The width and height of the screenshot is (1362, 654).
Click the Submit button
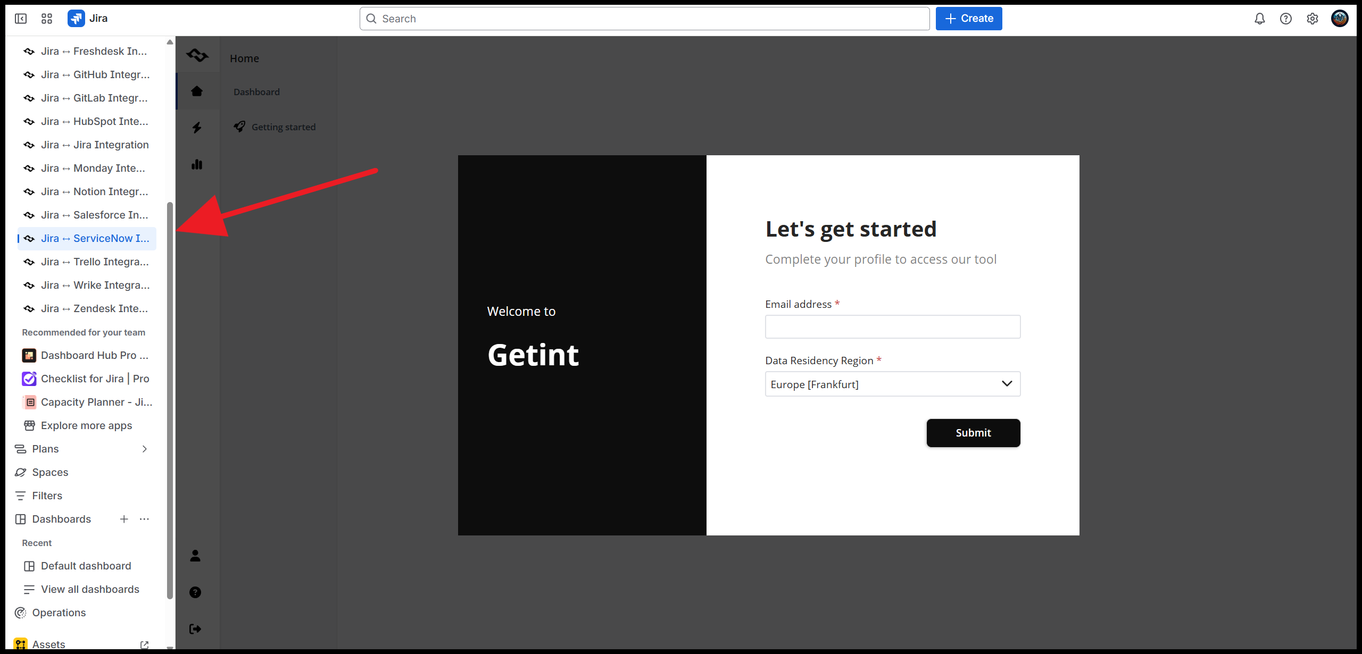(x=973, y=433)
